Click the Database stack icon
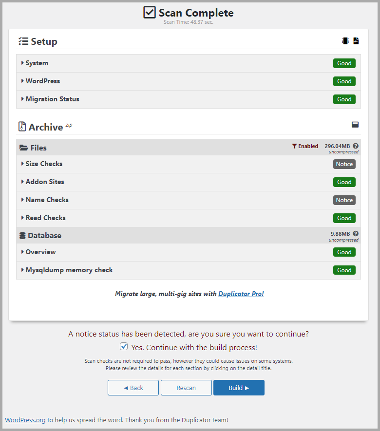The image size is (380, 431). coord(22,236)
